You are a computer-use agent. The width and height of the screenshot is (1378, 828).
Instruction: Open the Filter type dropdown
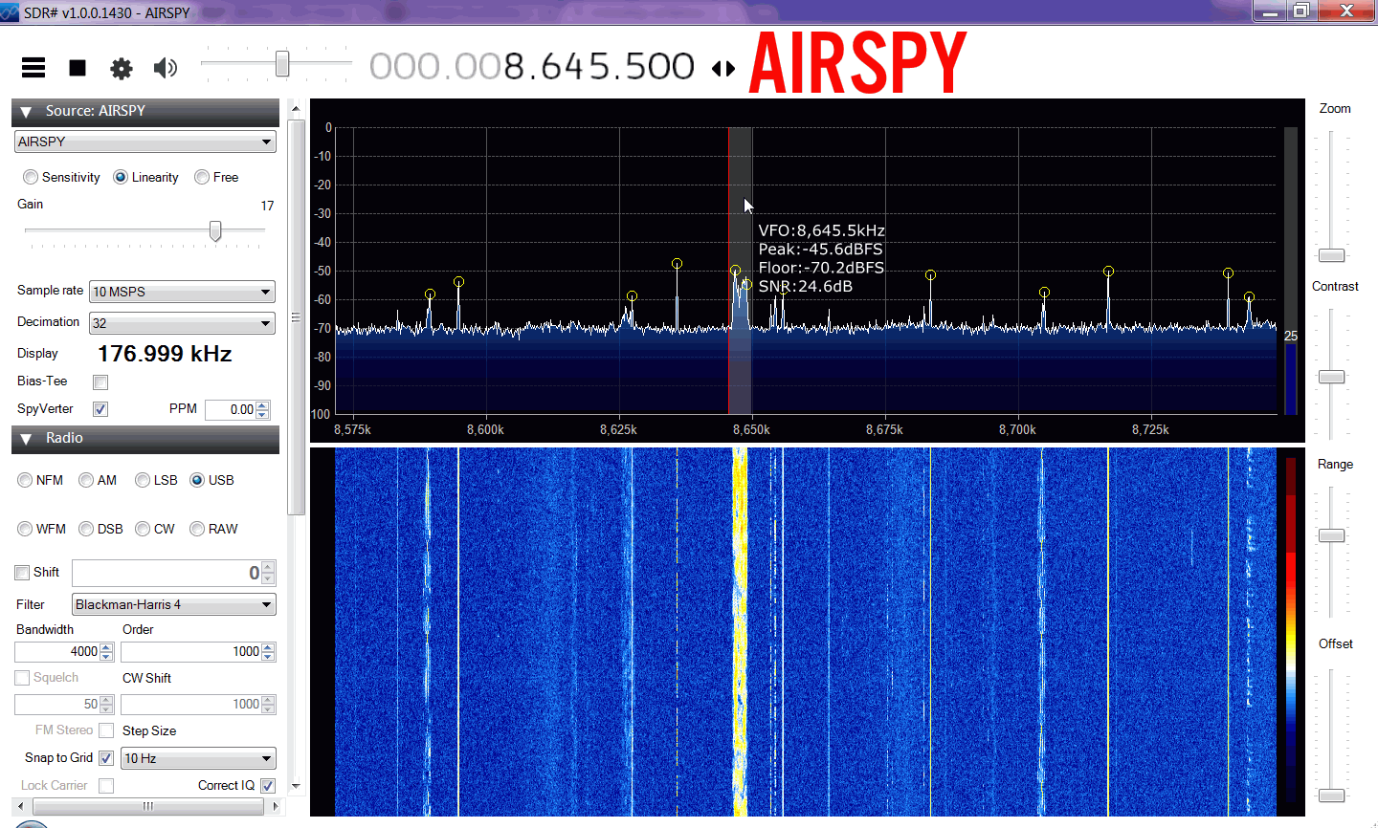click(x=267, y=605)
